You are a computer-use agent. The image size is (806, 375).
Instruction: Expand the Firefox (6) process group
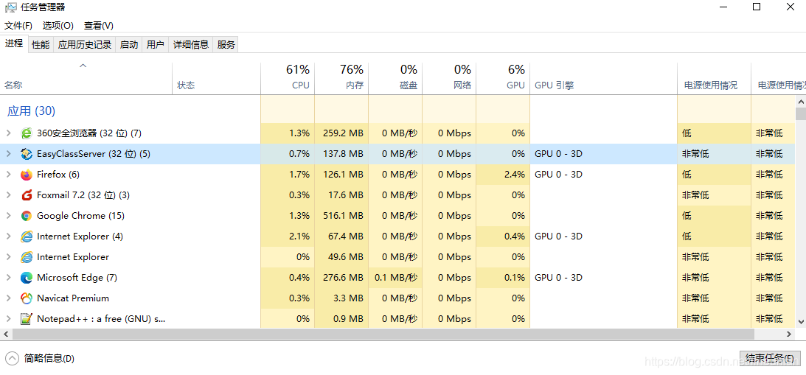click(8, 175)
